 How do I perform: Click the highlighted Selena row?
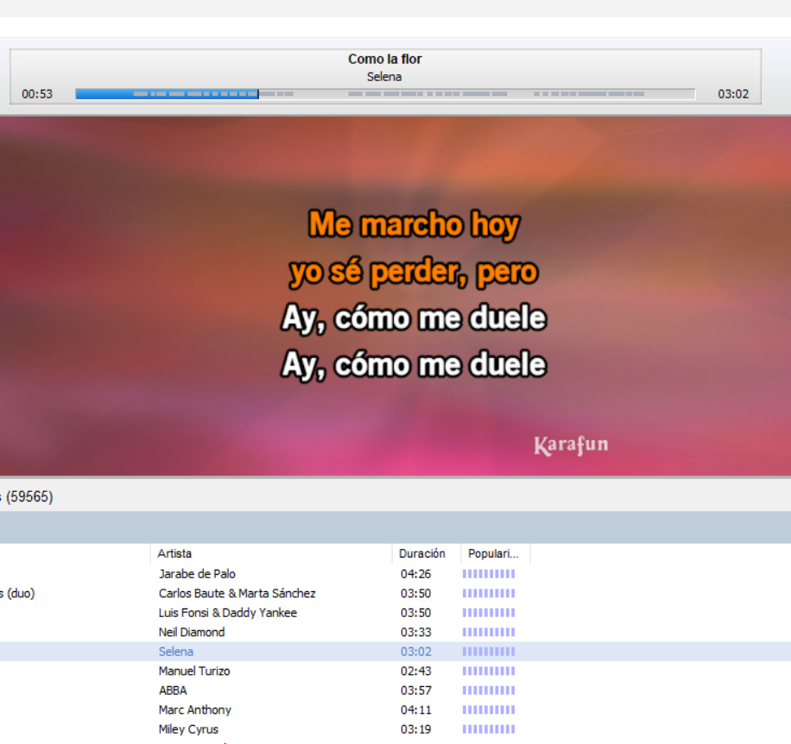395,652
